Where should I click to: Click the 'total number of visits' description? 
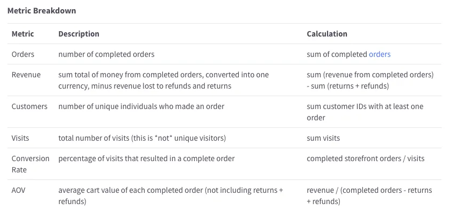tap(142, 138)
